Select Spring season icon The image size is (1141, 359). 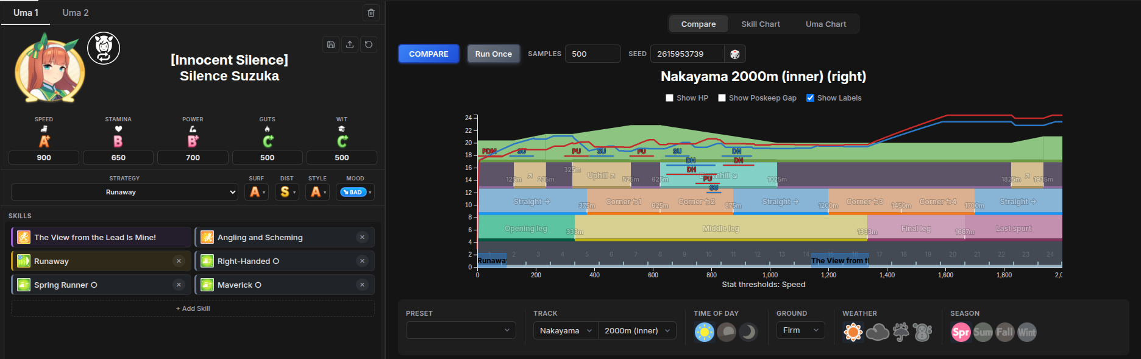(961, 332)
